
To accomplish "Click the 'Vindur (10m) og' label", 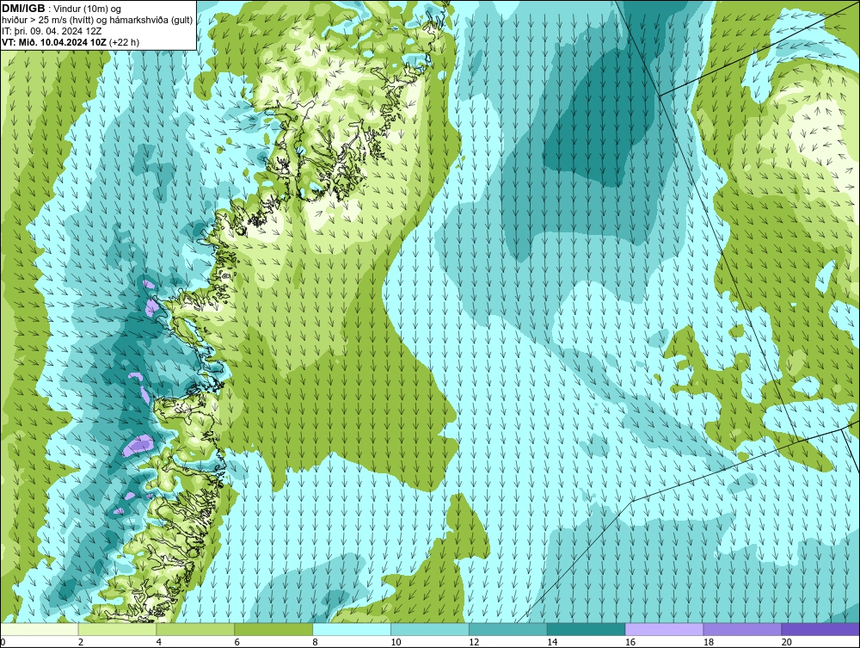I will pyautogui.click(x=89, y=9).
